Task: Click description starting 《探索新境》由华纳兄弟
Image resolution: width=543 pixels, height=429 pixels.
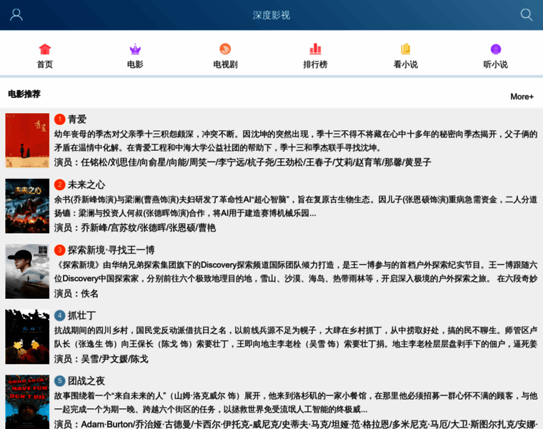Action: click(296, 272)
